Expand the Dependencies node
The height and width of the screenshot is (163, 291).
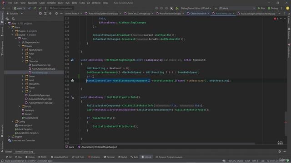tap(19, 43)
